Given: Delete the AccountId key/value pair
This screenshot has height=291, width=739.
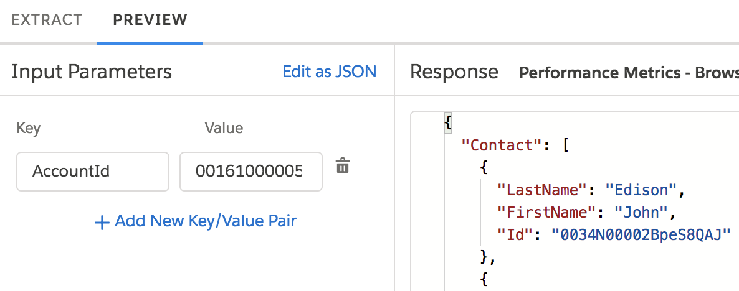Looking at the screenshot, I should point(343,166).
